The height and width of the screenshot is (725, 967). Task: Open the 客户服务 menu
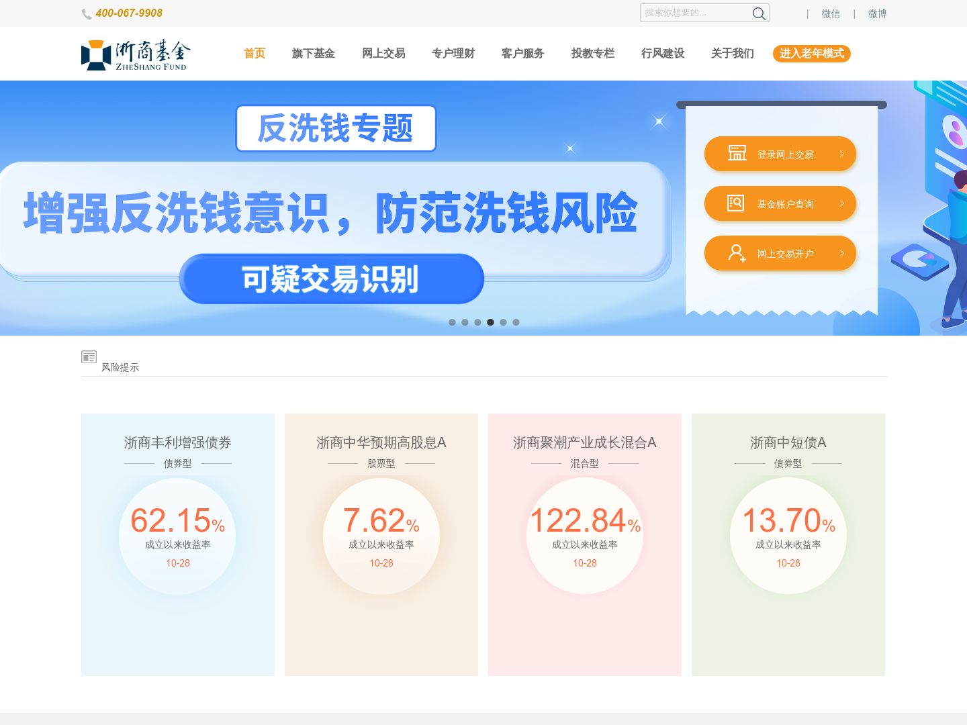click(523, 54)
